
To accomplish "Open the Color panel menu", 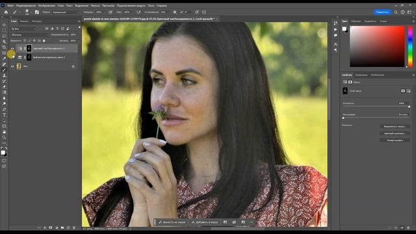I will coord(413,21).
